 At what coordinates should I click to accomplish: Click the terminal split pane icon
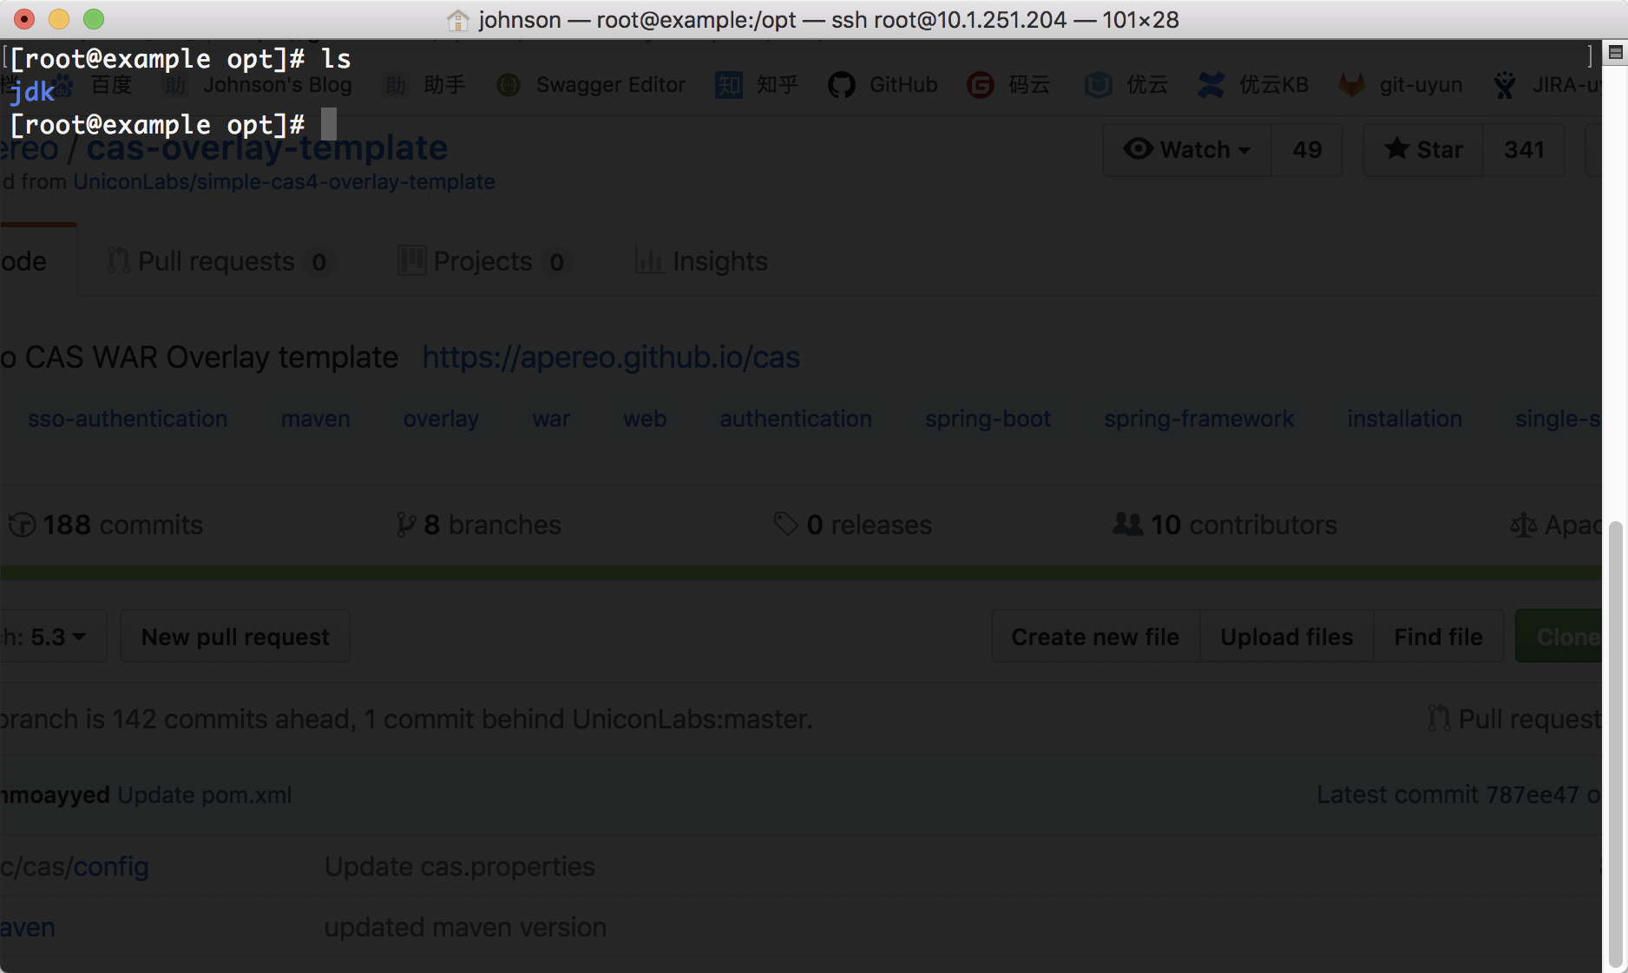[x=1616, y=53]
